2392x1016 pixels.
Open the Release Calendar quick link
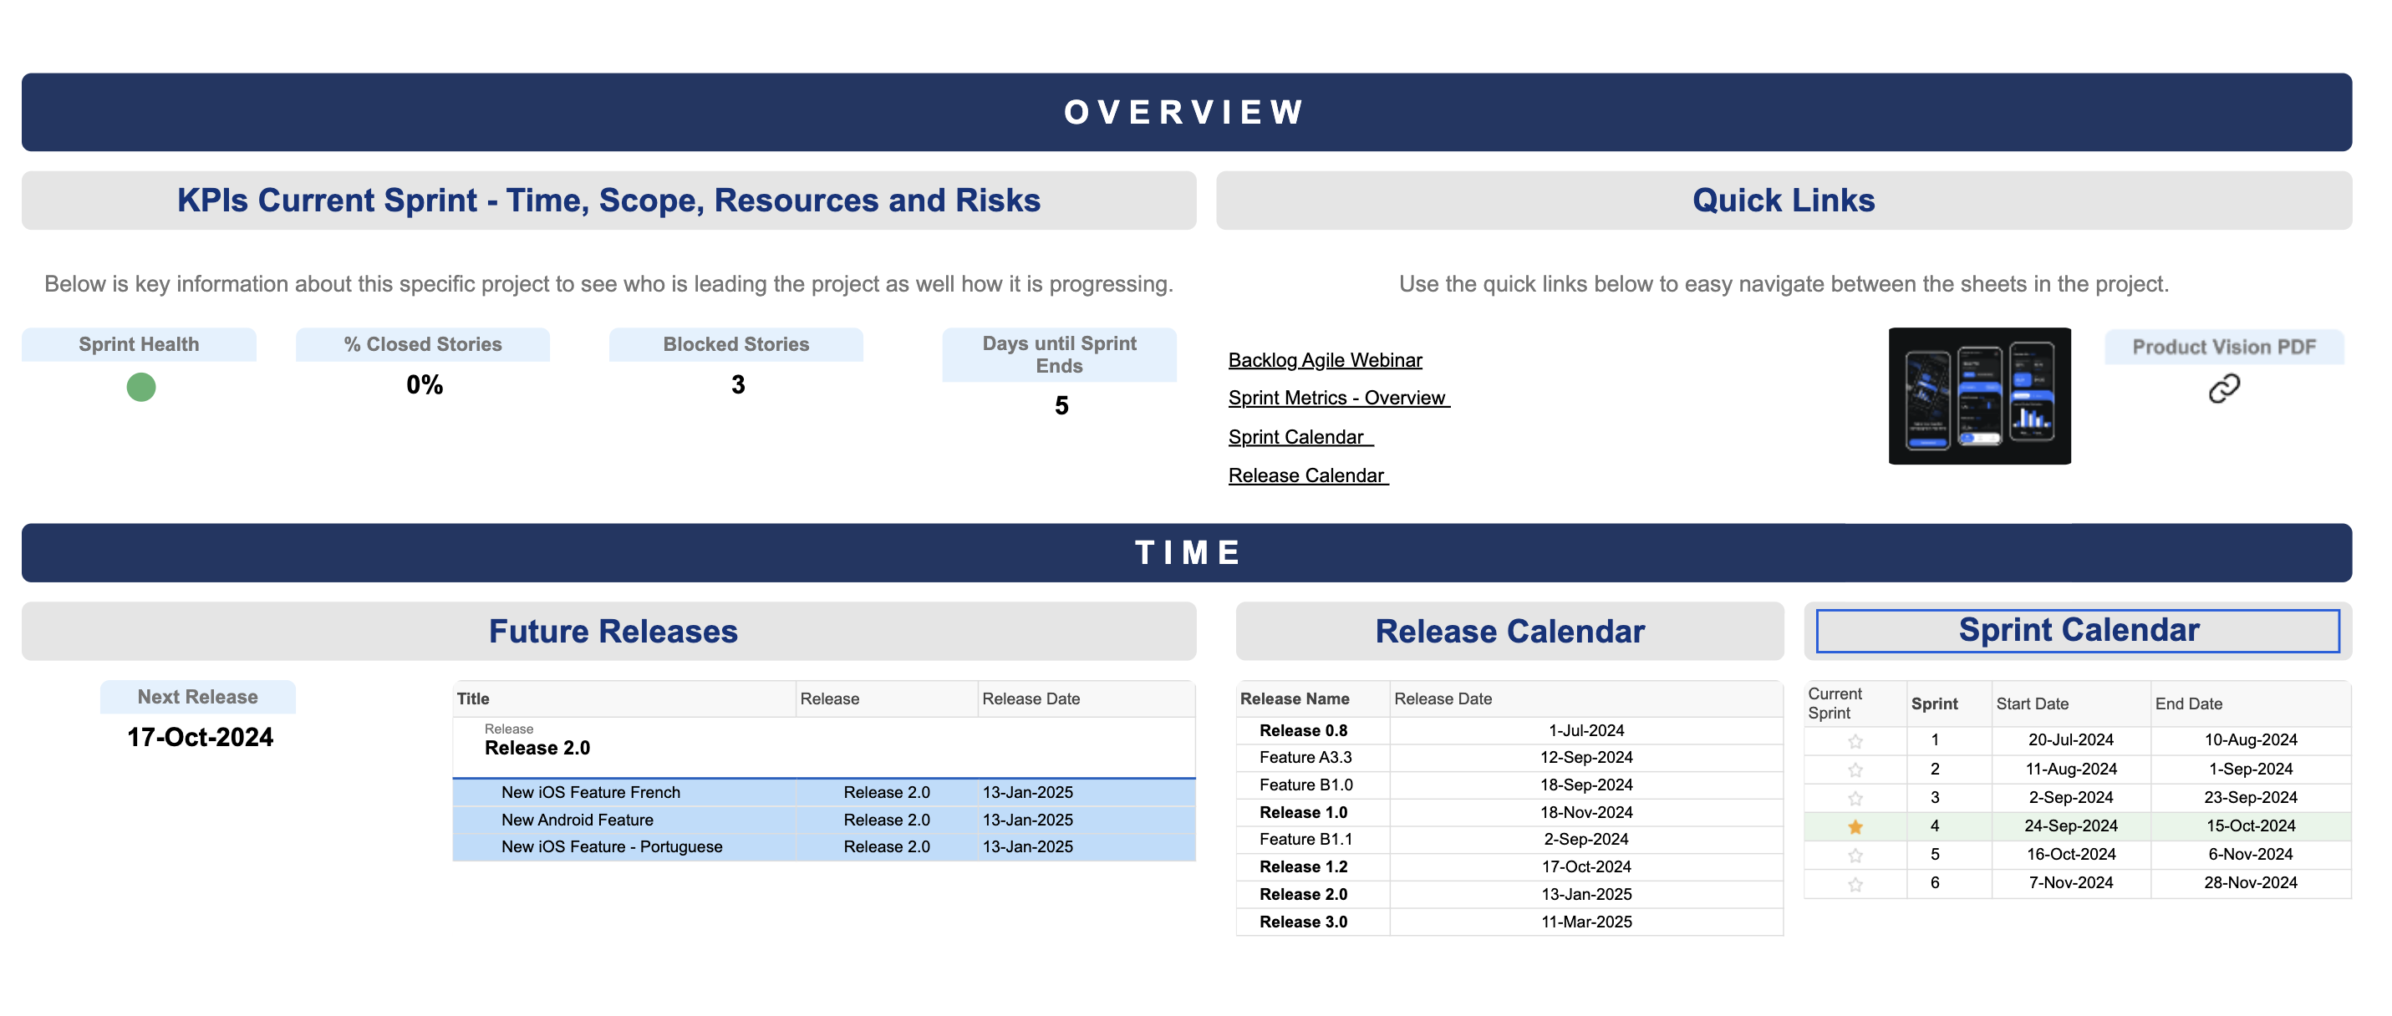[x=1305, y=475]
